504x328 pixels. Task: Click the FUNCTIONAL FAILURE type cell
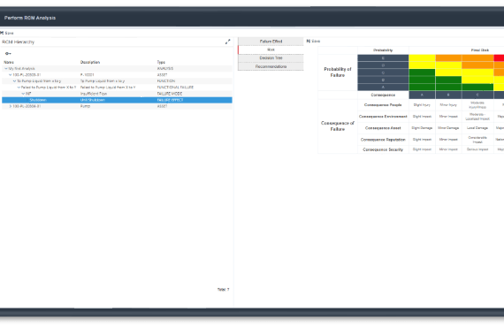tap(175, 88)
